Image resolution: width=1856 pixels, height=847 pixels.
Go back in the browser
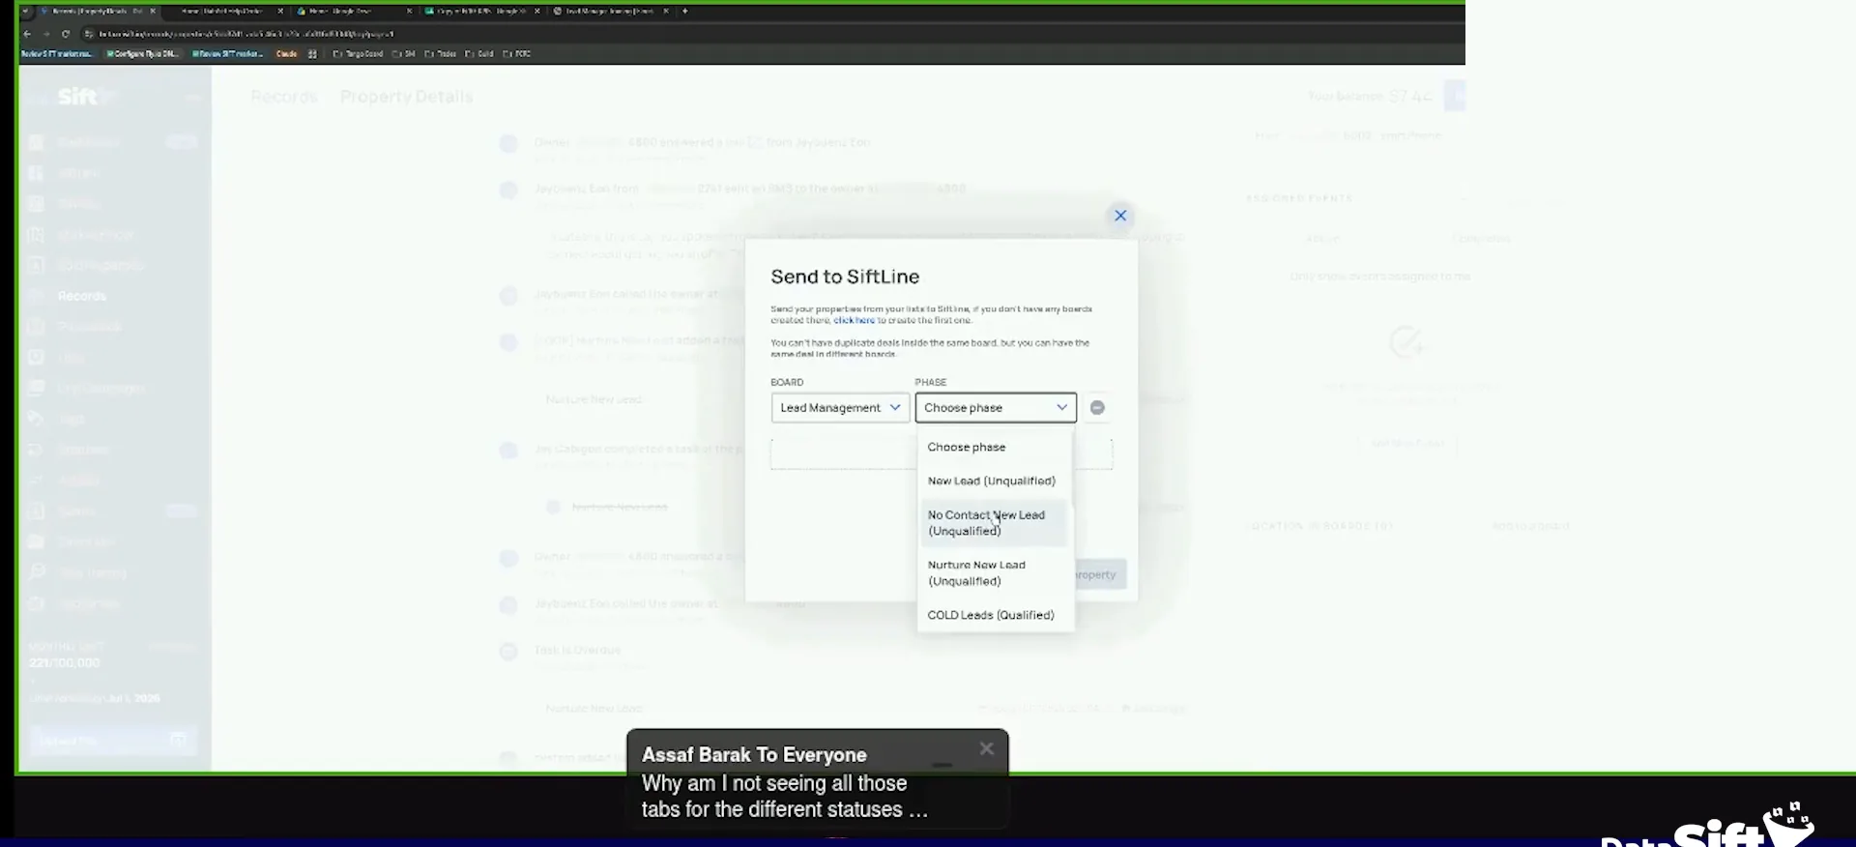[x=27, y=34]
